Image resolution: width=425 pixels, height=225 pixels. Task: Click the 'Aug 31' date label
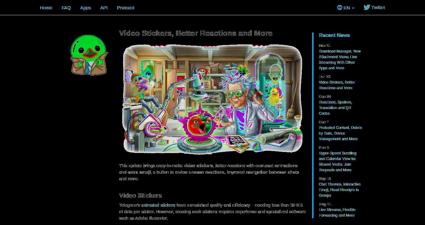pyautogui.click(x=325, y=204)
